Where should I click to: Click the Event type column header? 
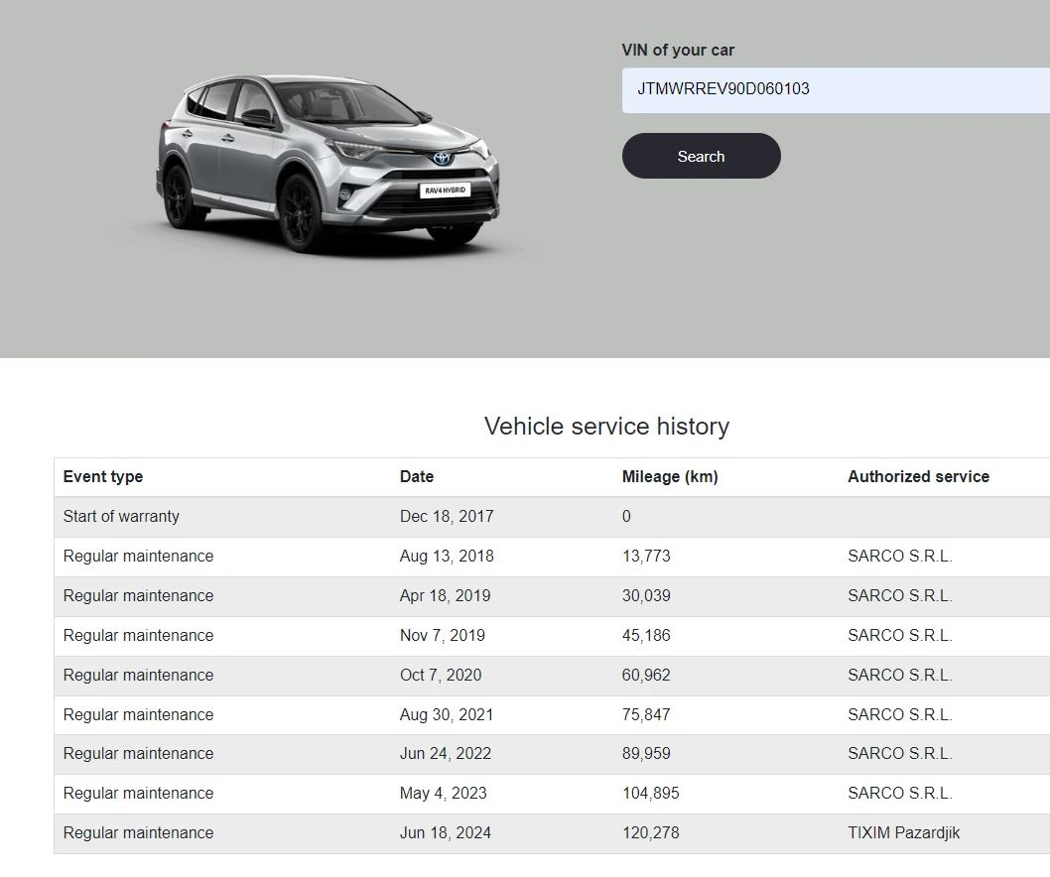coord(103,476)
